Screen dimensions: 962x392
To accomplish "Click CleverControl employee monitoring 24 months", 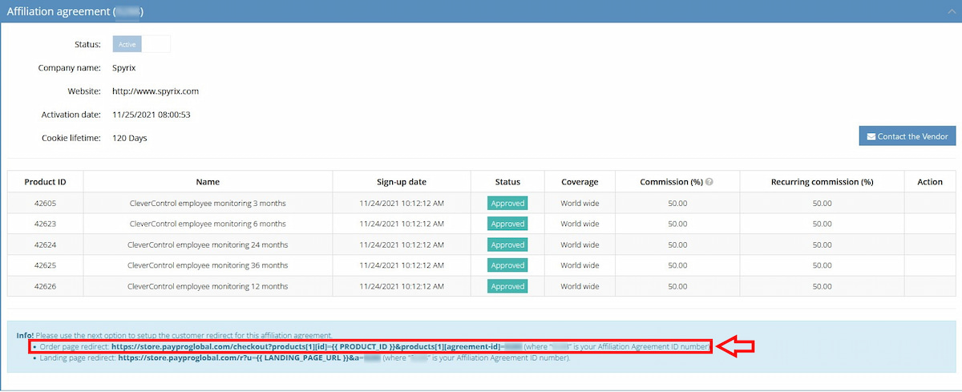I will click(208, 244).
